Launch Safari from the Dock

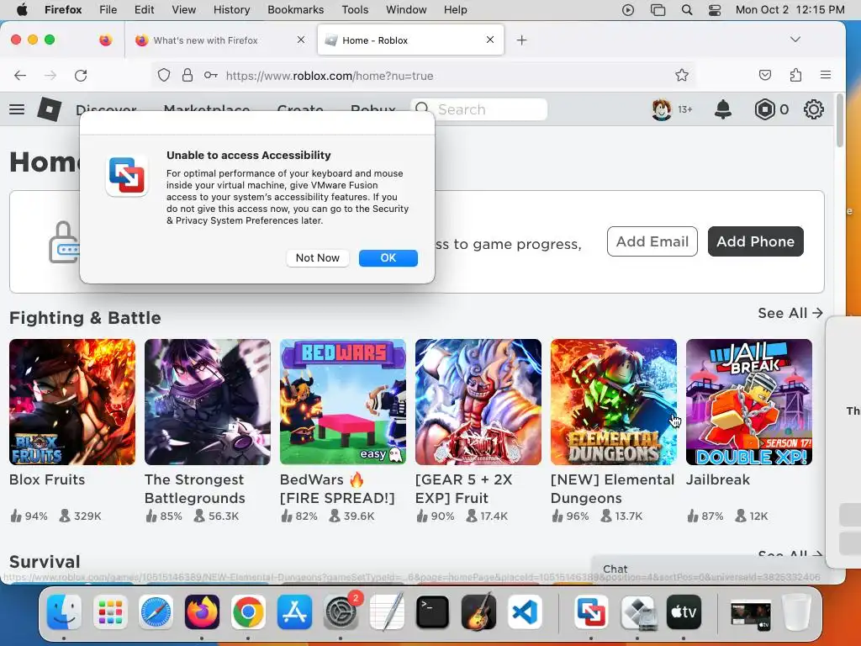pyautogui.click(x=156, y=612)
